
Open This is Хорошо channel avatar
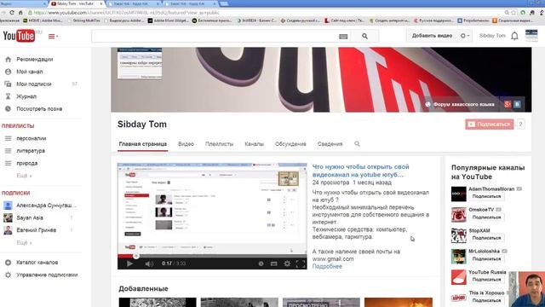click(458, 298)
